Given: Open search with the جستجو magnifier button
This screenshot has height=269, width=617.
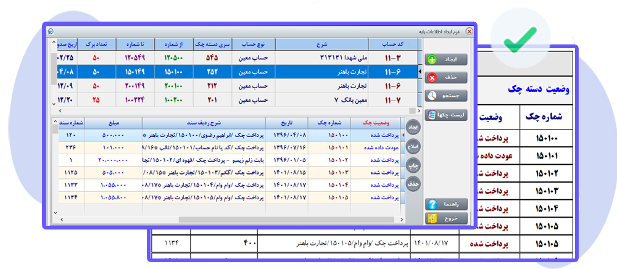Looking at the screenshot, I should point(446,96).
